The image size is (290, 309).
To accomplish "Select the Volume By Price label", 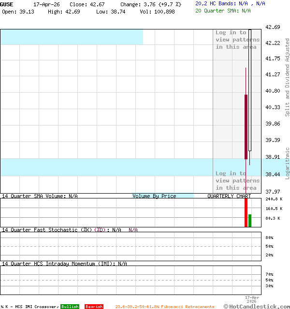I will coord(154,196).
